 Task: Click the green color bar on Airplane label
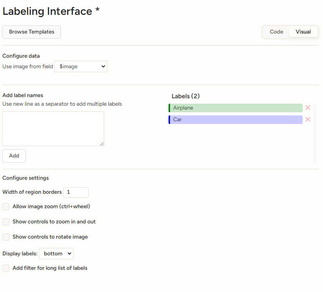169,108
